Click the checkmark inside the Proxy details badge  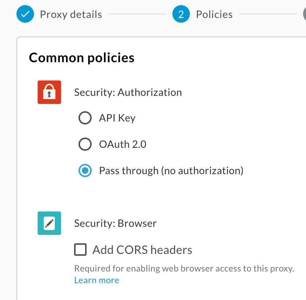point(25,14)
